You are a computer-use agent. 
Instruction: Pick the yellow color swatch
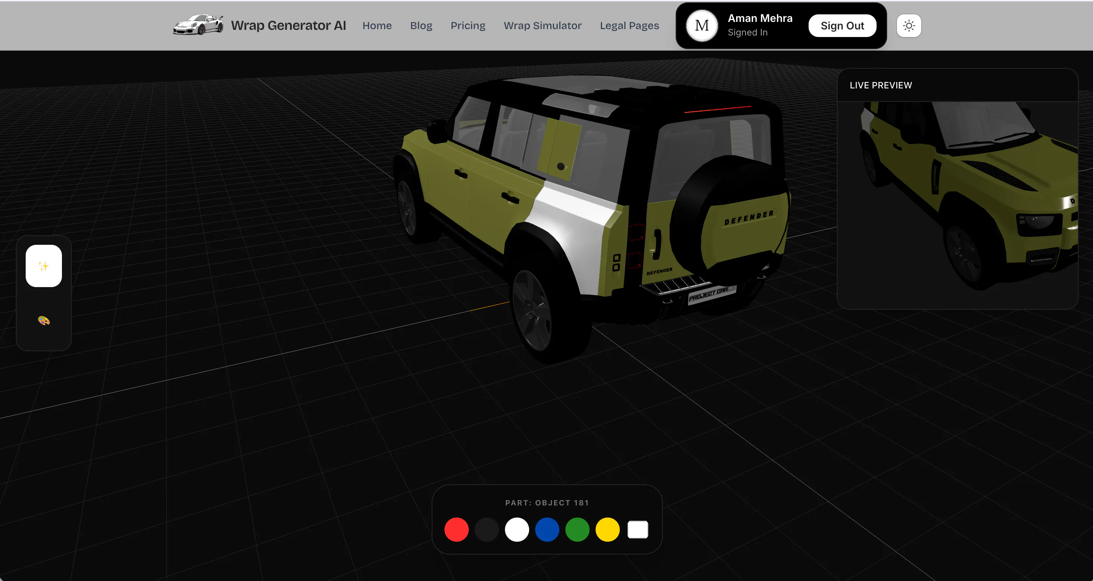[x=608, y=529]
